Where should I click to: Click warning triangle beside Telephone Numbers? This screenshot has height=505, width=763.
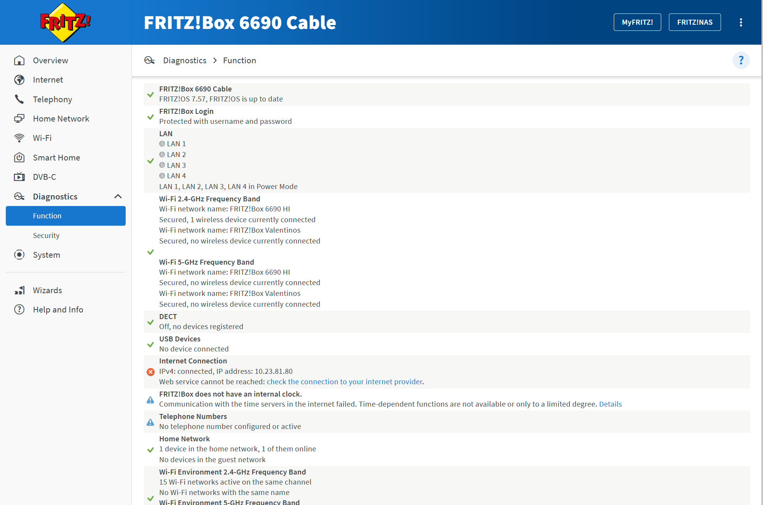[x=150, y=422]
